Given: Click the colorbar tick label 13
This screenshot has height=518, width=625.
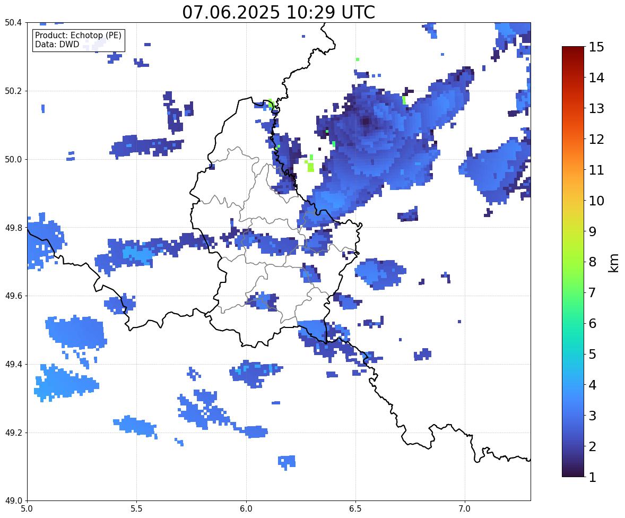Looking at the screenshot, I should 596,108.
